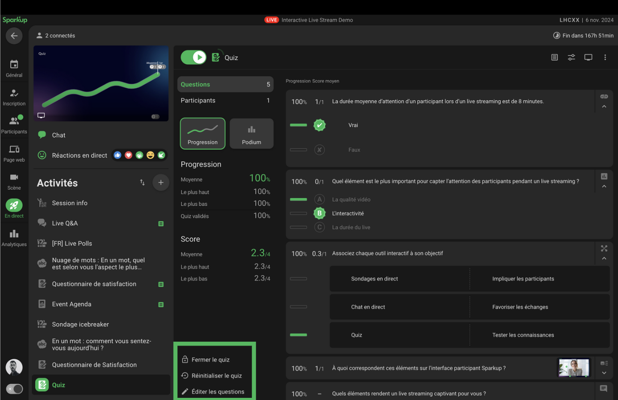Switch to the Participants tab
This screenshot has height=400, width=618.
click(x=225, y=100)
